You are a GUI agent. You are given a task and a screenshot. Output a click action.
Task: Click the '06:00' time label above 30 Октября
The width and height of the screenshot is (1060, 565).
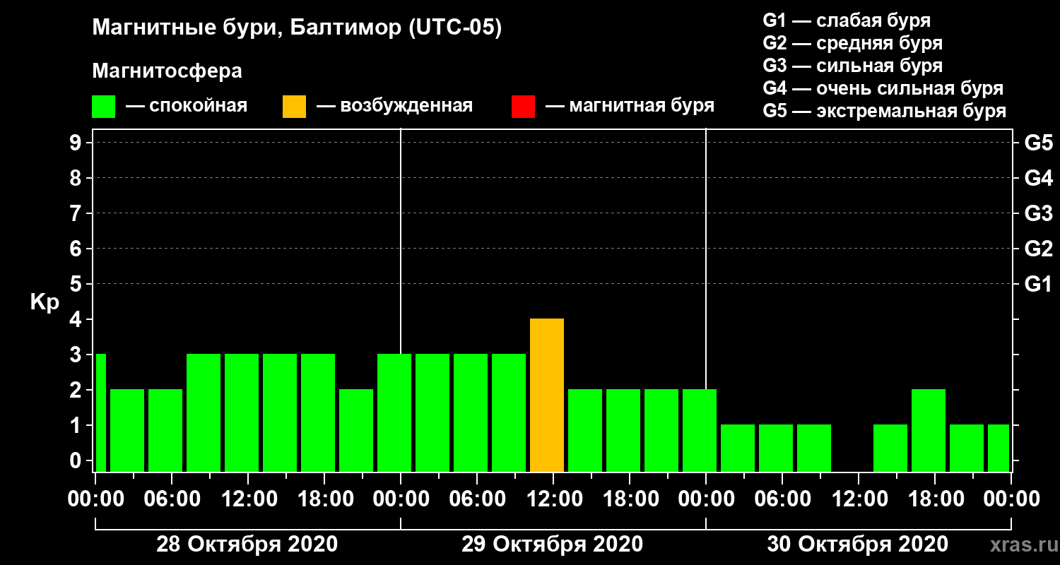tap(782, 499)
